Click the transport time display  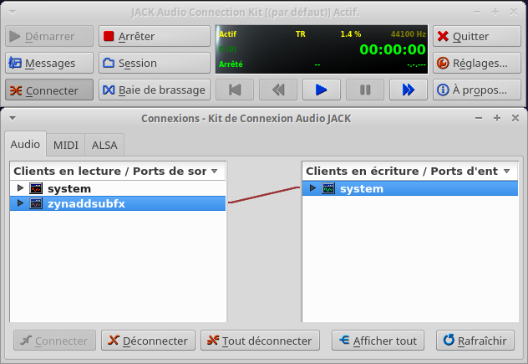393,49
